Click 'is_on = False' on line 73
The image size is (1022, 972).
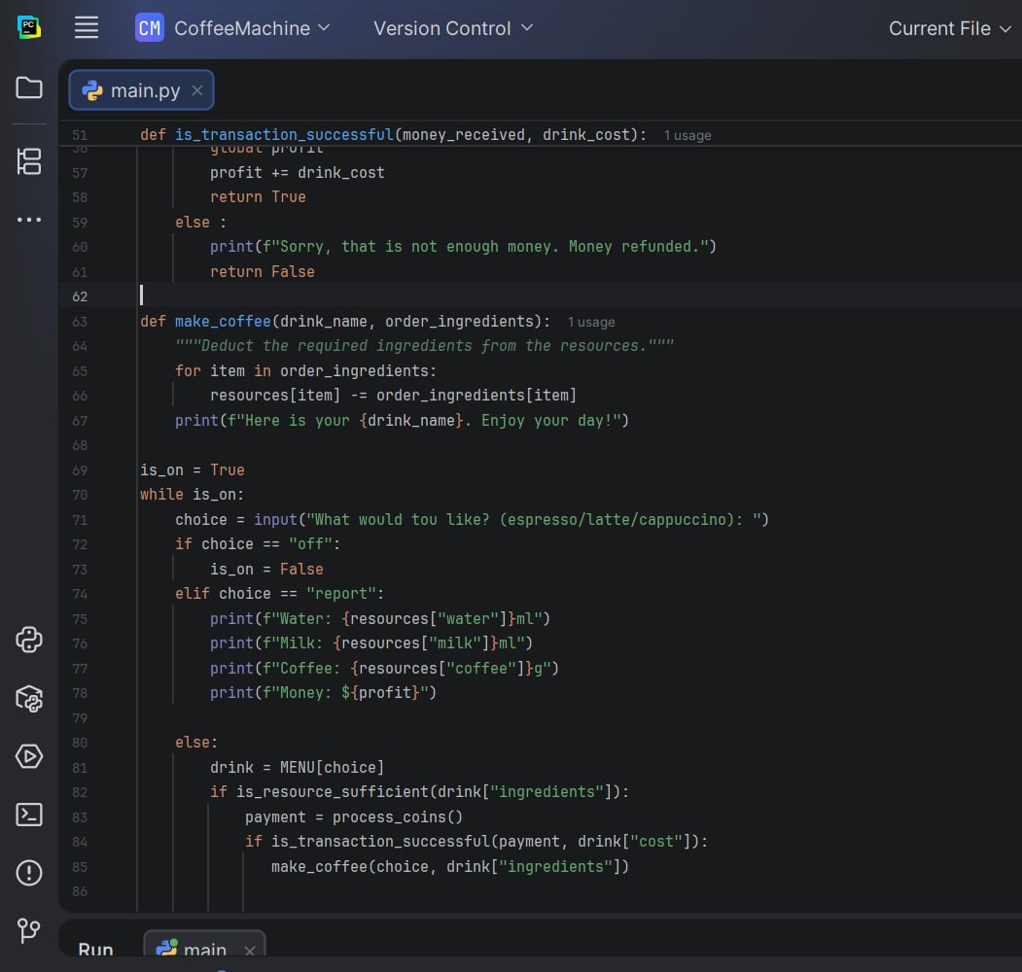click(x=266, y=570)
